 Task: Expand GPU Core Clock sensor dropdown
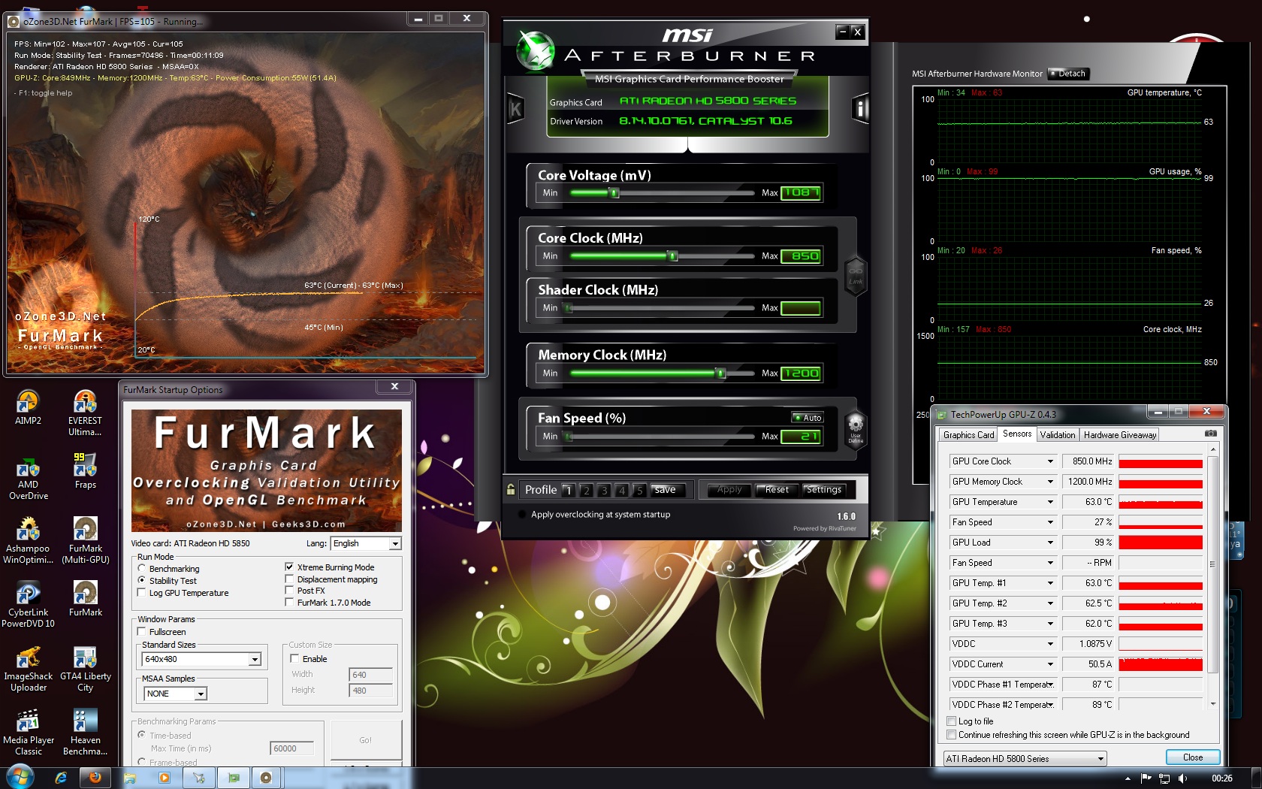(x=1050, y=461)
